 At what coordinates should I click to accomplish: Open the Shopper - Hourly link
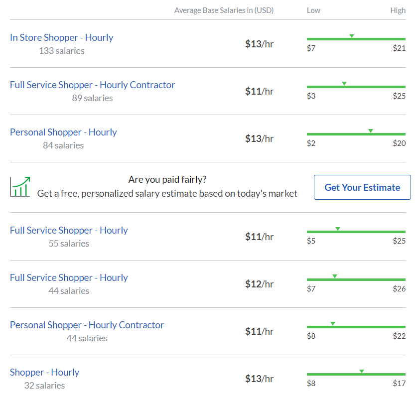[x=44, y=372]
